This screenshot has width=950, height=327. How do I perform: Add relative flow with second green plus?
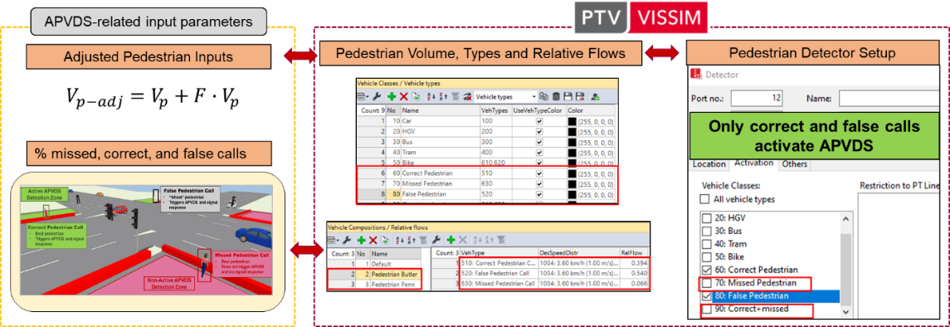point(451,241)
